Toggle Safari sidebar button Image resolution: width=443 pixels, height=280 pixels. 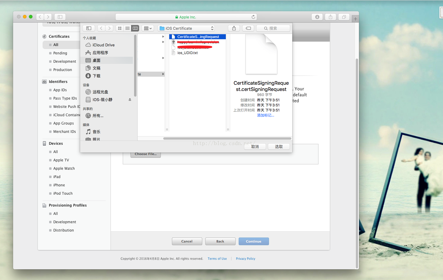[60, 17]
